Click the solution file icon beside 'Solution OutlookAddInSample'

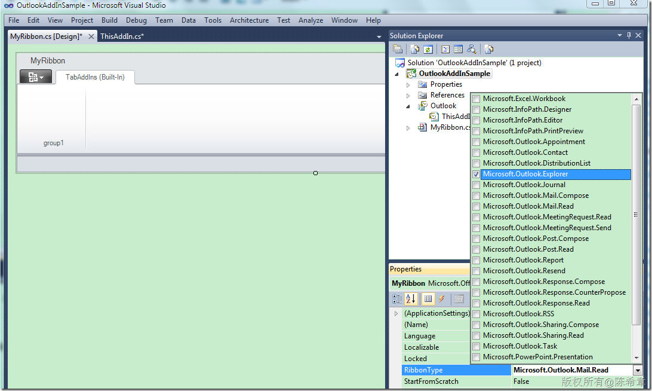click(x=400, y=63)
